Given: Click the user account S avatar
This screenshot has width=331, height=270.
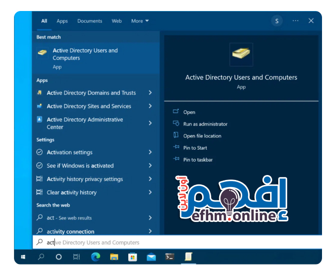Looking at the screenshot, I should [x=277, y=21].
